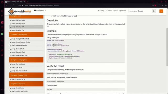Viewport: 168px width, 94px height.
Task: Click the page vertical scrollbar thumb
Action: pos(167,47)
